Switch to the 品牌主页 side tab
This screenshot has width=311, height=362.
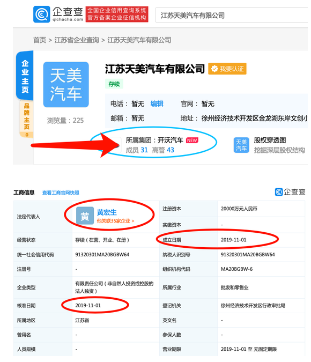(27, 119)
